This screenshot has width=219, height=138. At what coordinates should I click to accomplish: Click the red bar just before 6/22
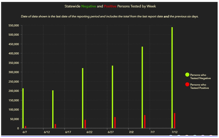[x=85, y=124]
